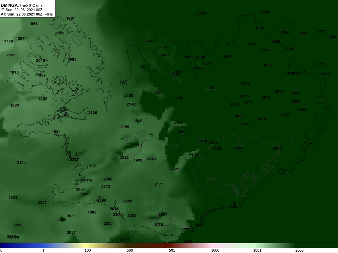Viewport: 338px width, 253px height.
Task: Click the 'VT: Sun. 22.08.2021 06Z (+6 h)' line
Action: click(x=27, y=14)
